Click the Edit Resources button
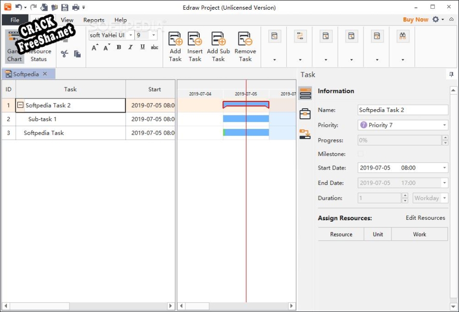Screen dimensions: 459x312 [x=425, y=218]
